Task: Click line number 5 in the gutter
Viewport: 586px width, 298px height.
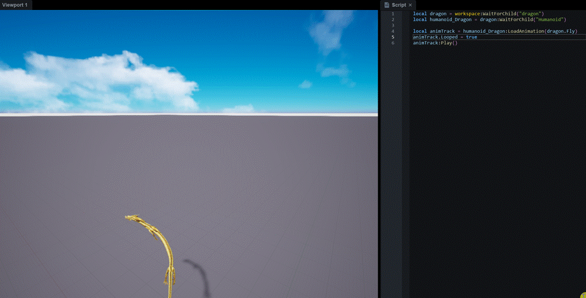Action: [x=392, y=37]
